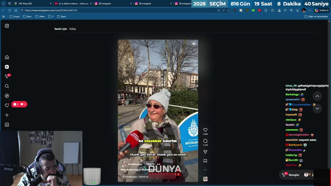331x186 pixels.
Task: Open the browser Settings and more menu
Action: pyautogui.click(x=310, y=10)
